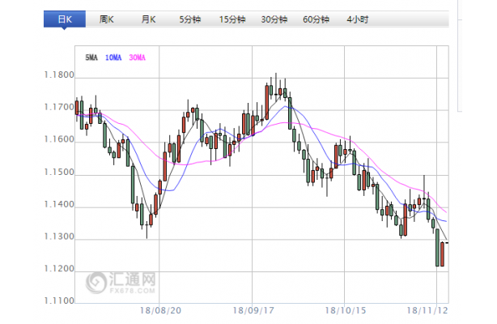The height and width of the screenshot is (324, 497).
Task: Toggle the blue 10MA legend label
Action: (x=114, y=58)
